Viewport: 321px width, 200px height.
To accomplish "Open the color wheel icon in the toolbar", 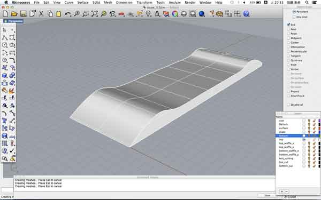I will (175, 14).
